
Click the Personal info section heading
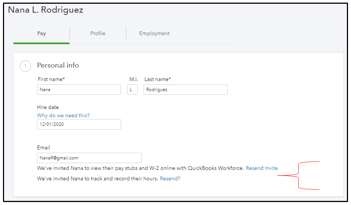click(58, 65)
